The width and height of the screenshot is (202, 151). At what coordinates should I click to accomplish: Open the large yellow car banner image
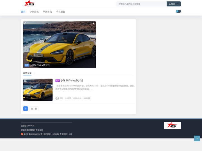coord(59,44)
